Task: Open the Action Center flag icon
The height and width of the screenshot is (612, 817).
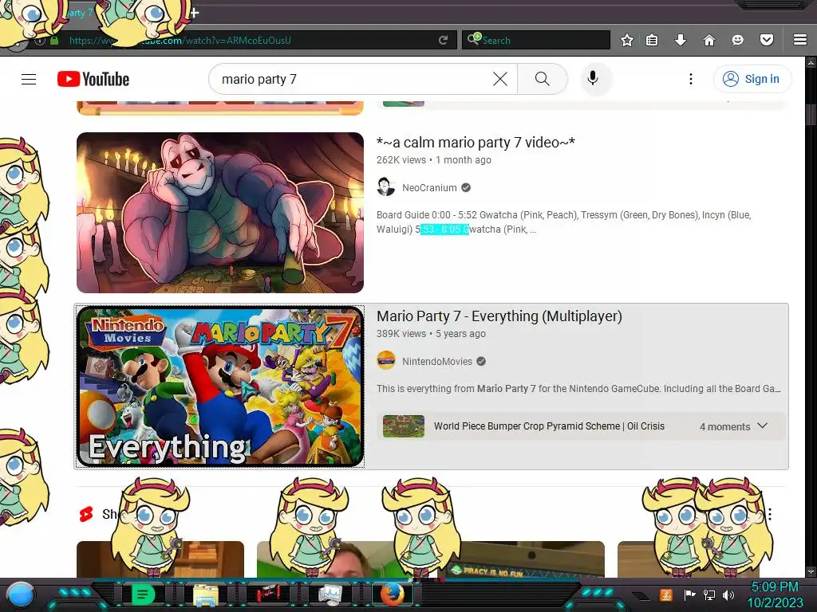Action: (x=690, y=594)
